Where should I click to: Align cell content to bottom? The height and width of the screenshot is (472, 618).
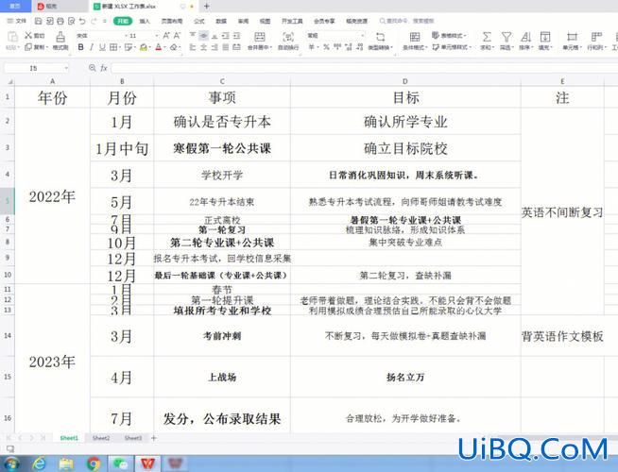(x=215, y=36)
